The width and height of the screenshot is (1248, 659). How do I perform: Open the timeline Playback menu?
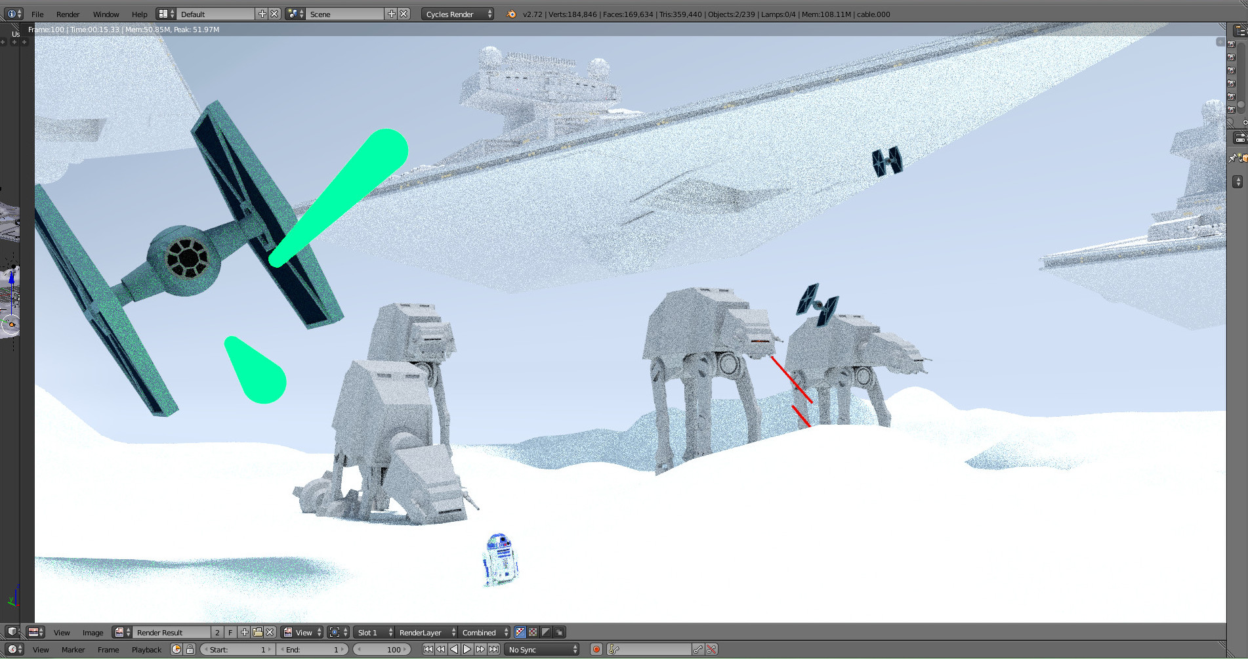click(x=146, y=649)
